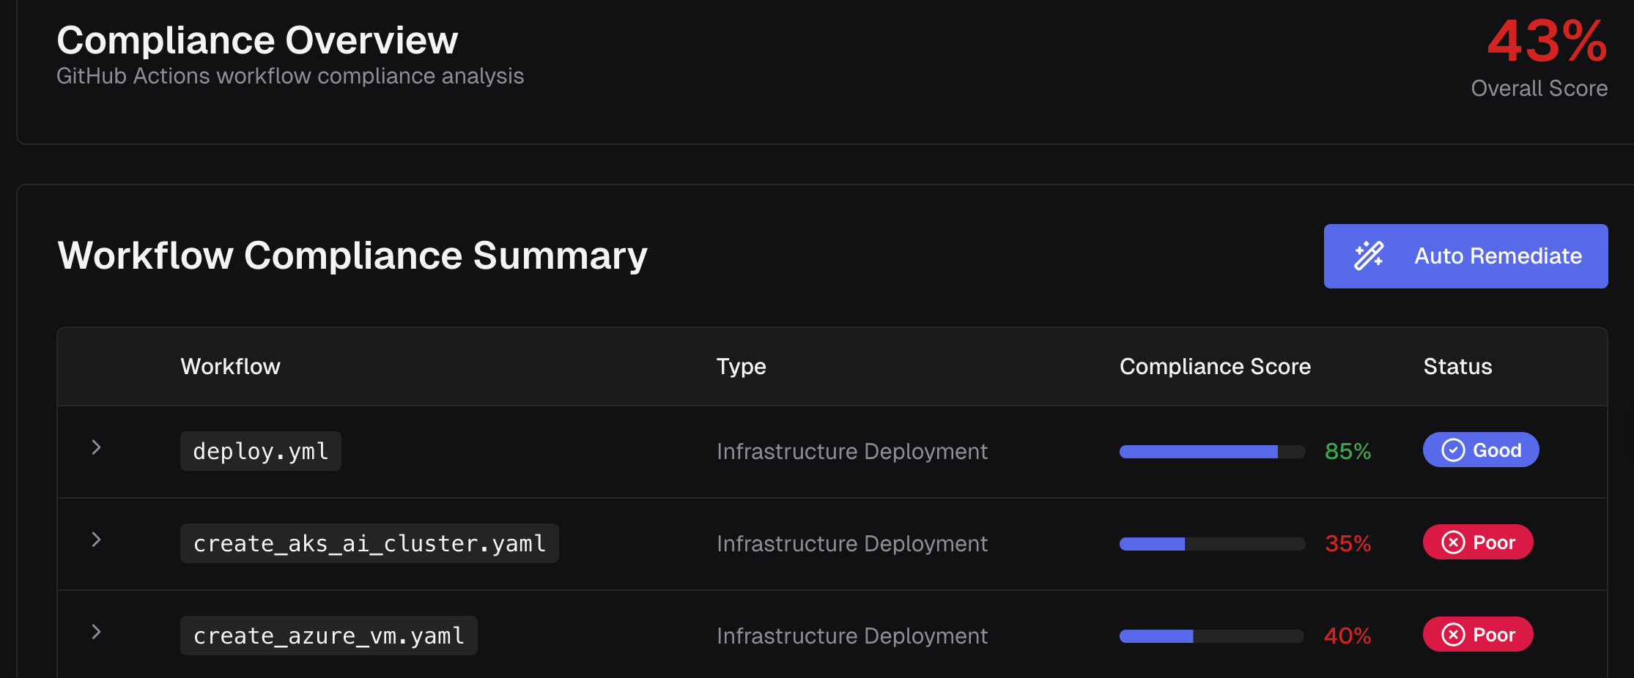This screenshot has width=1634, height=678.
Task: Expand the create_azure_vm.yaml row
Action: tap(96, 633)
